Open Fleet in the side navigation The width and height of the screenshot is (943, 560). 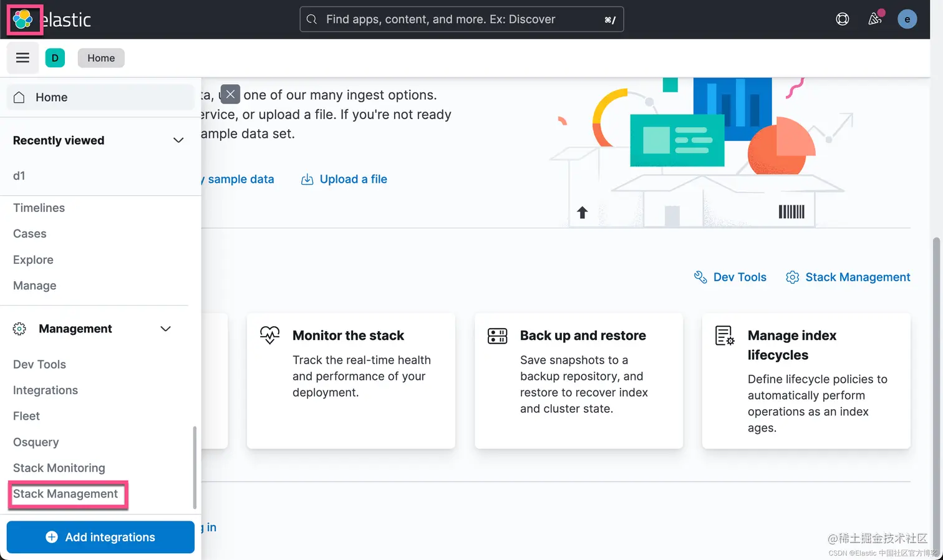(x=26, y=416)
